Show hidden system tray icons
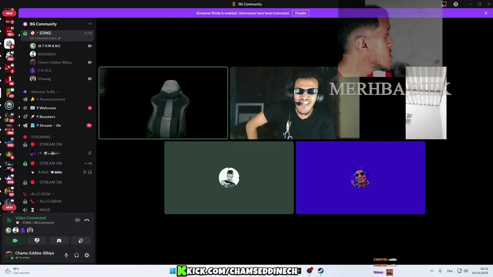493x277 pixels. click(432, 271)
